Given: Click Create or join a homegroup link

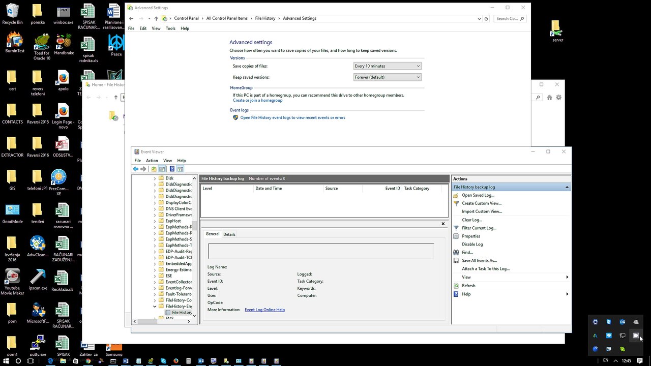Looking at the screenshot, I should 257,100.
